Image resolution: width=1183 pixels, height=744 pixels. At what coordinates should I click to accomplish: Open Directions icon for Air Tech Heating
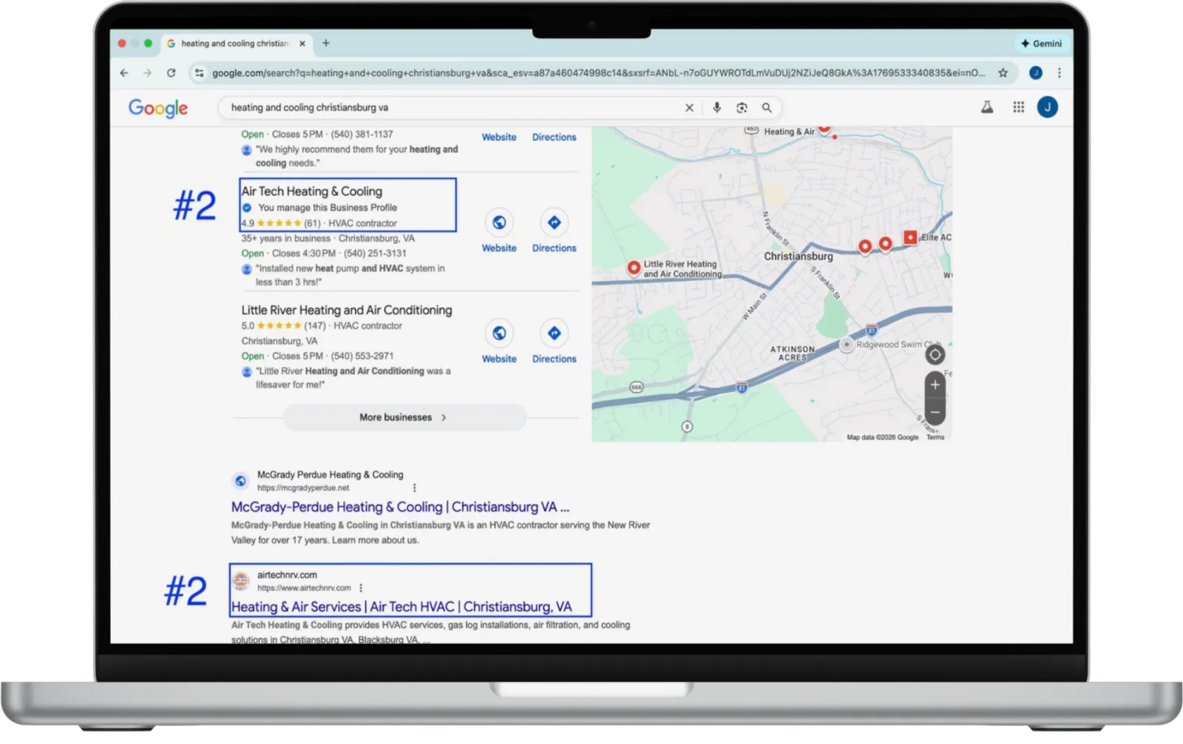[x=555, y=223]
